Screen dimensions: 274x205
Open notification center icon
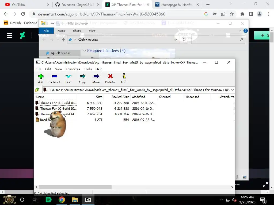tap(263, 200)
